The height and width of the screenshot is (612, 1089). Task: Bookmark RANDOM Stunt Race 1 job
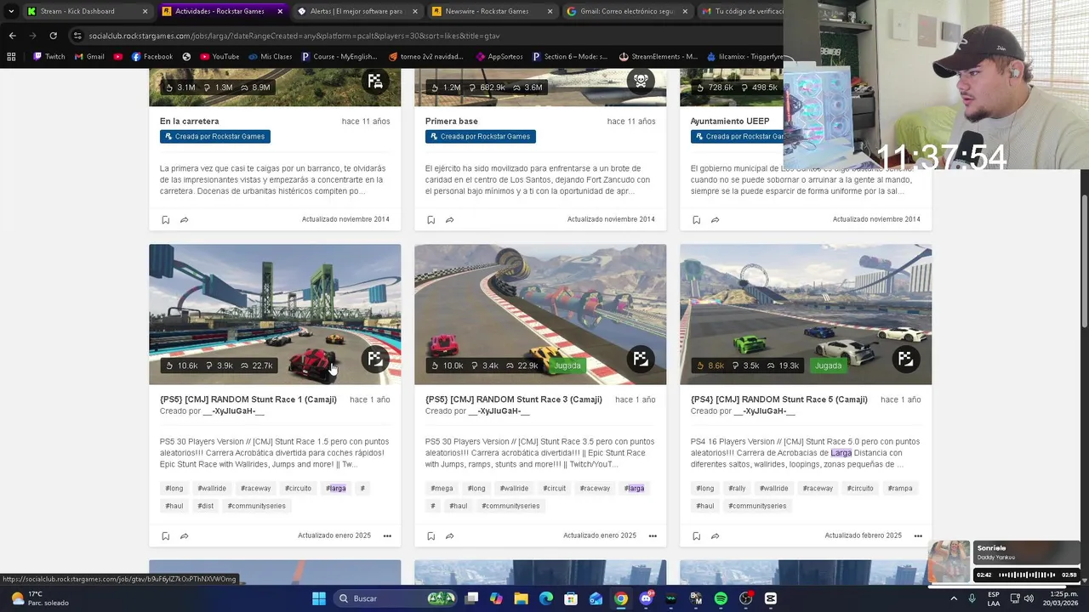[165, 535]
